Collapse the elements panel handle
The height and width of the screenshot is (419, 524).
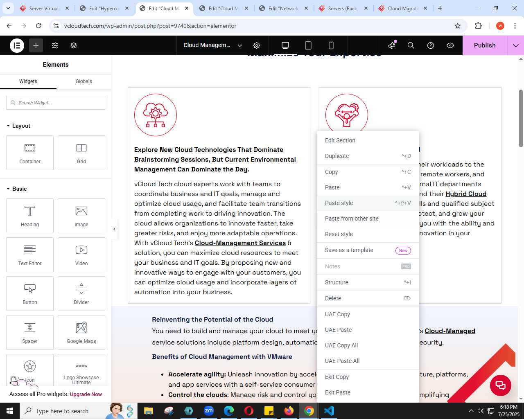point(115,229)
